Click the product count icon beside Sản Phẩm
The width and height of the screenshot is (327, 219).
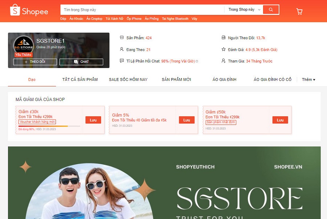click(122, 38)
